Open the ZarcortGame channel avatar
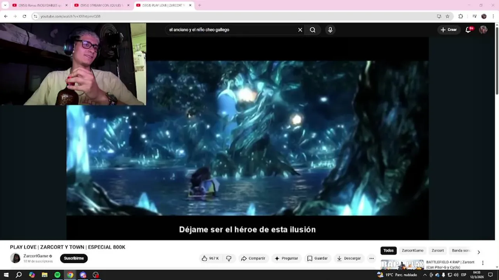The height and width of the screenshot is (280, 499). tap(15, 258)
